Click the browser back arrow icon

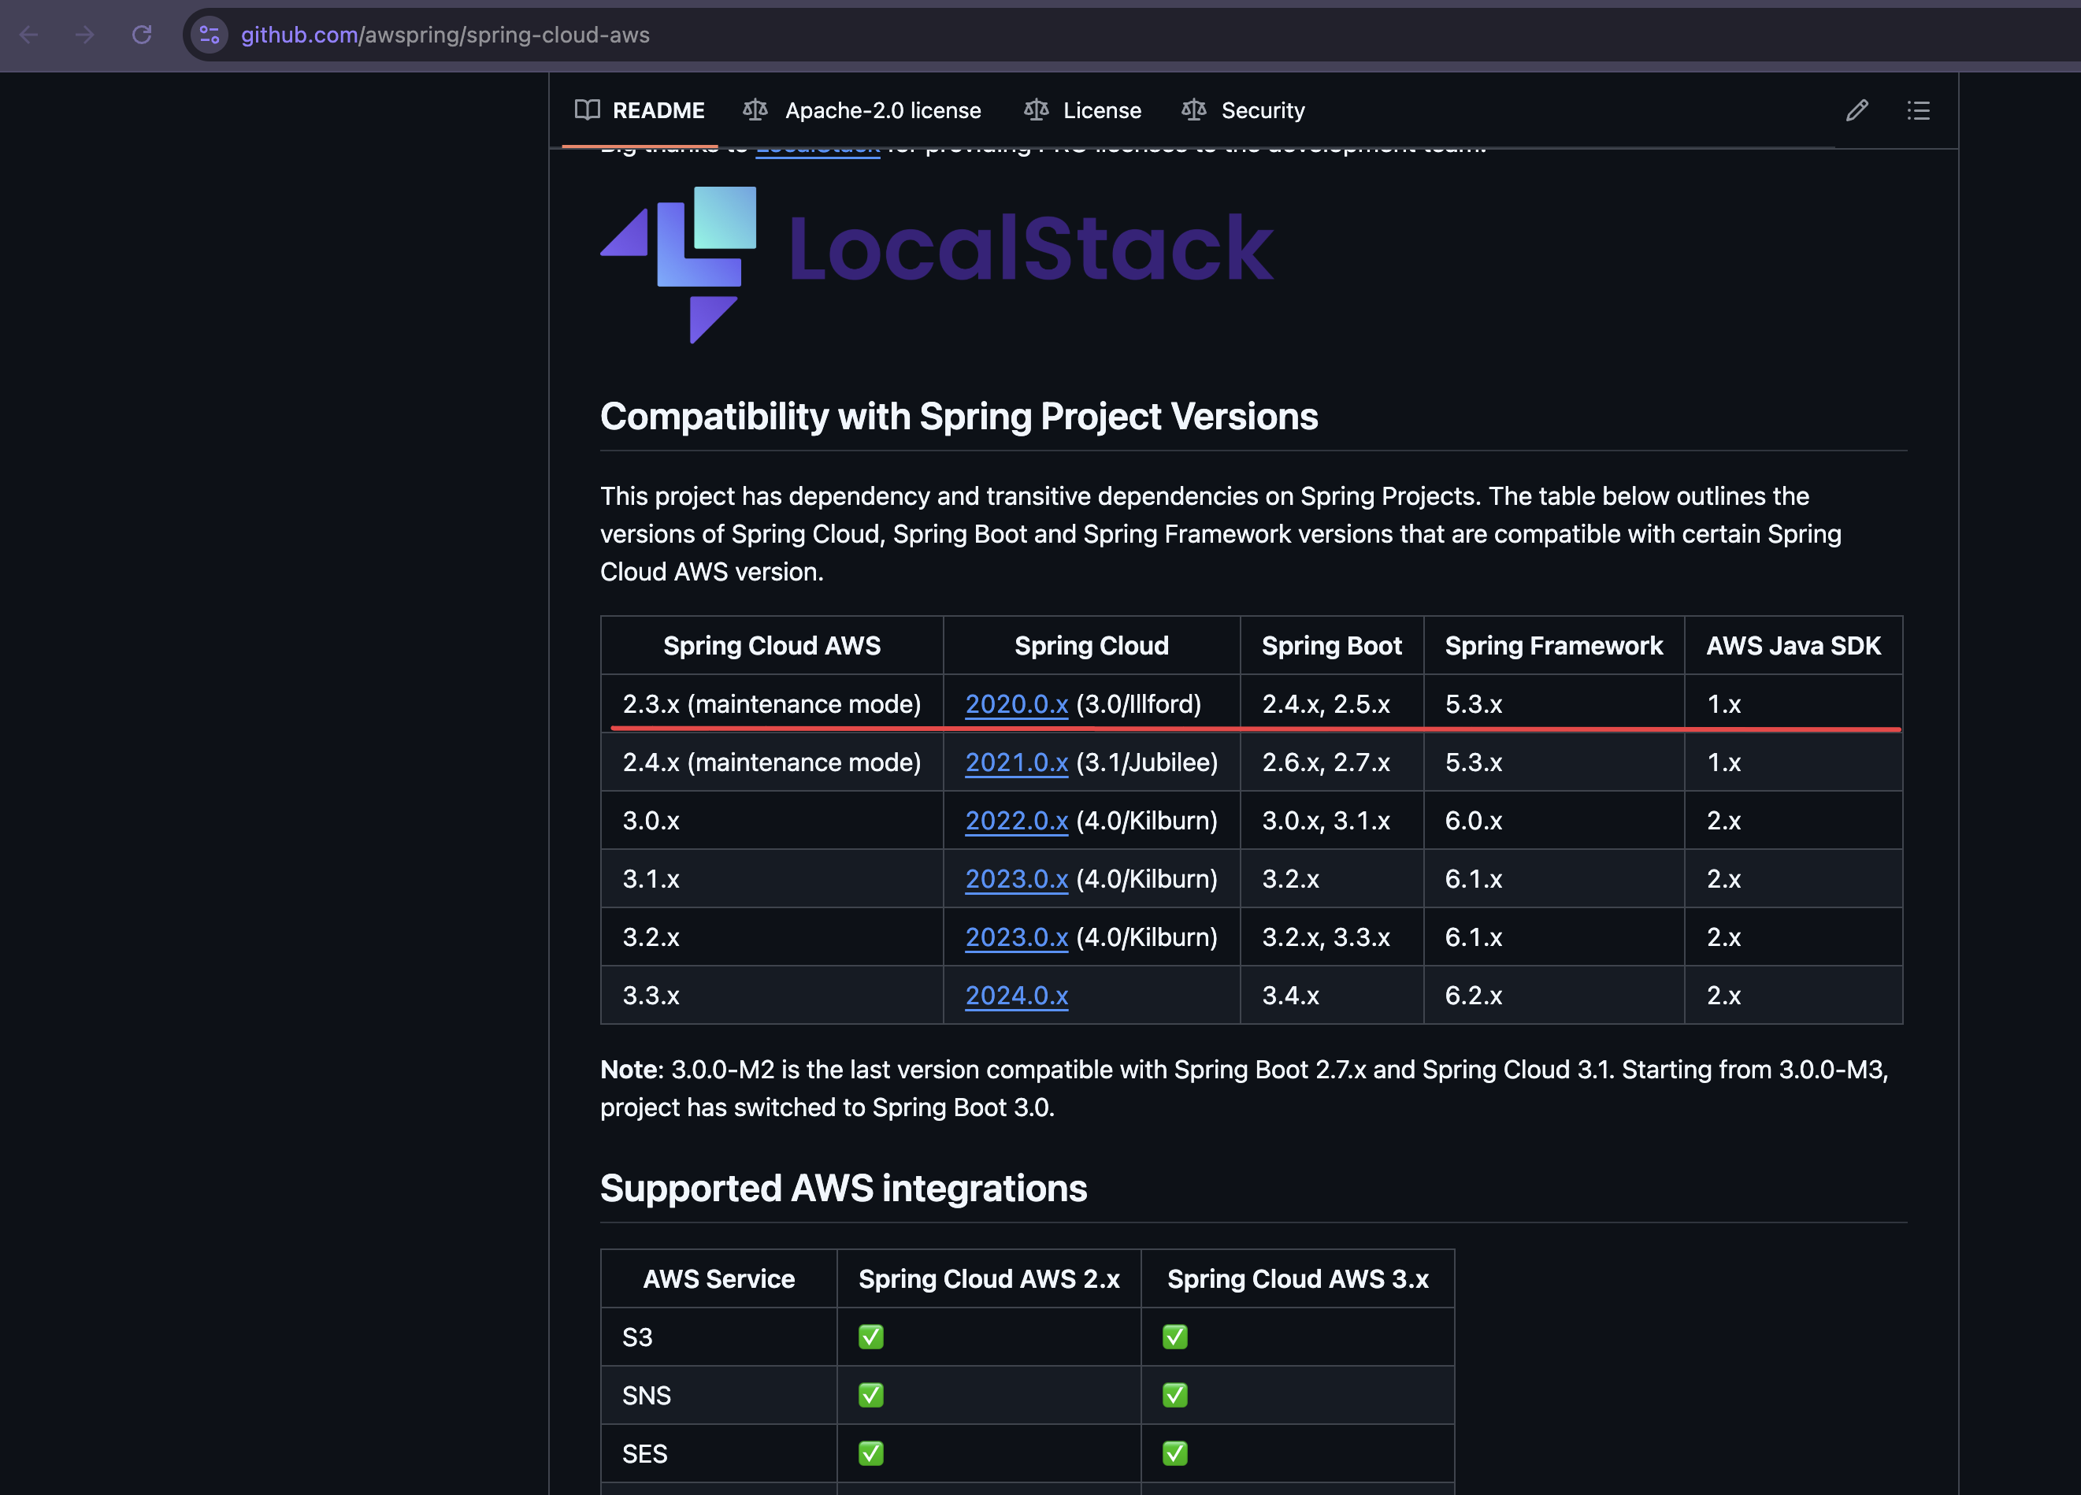[x=28, y=35]
